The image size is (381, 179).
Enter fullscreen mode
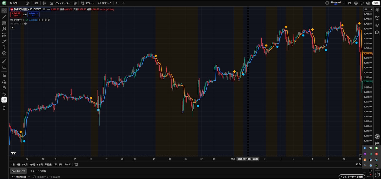(x=362, y=3)
